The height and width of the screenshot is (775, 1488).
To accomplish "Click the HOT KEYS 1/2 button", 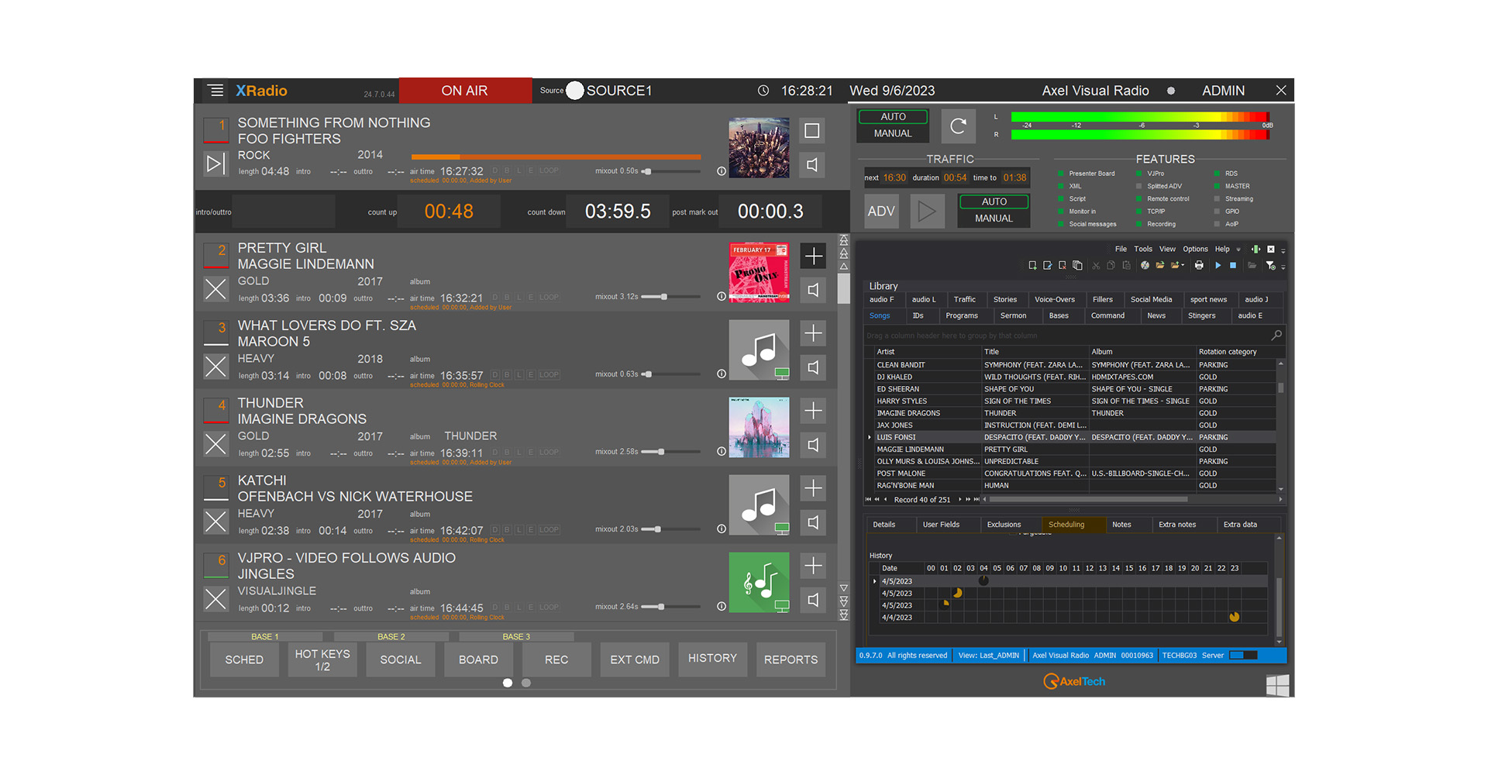I will [322, 660].
